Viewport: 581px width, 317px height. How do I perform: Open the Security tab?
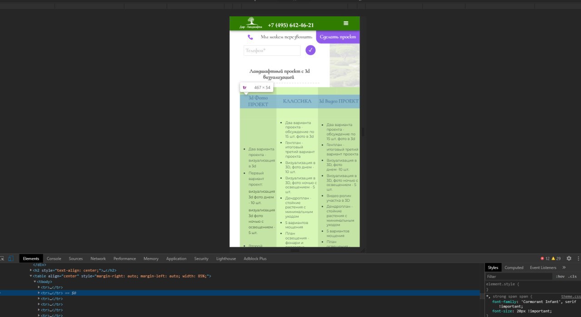pyautogui.click(x=202, y=258)
